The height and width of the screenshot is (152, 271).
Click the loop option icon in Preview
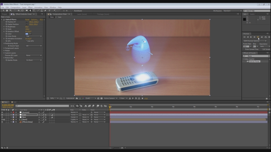pyautogui.click(x=265, y=37)
